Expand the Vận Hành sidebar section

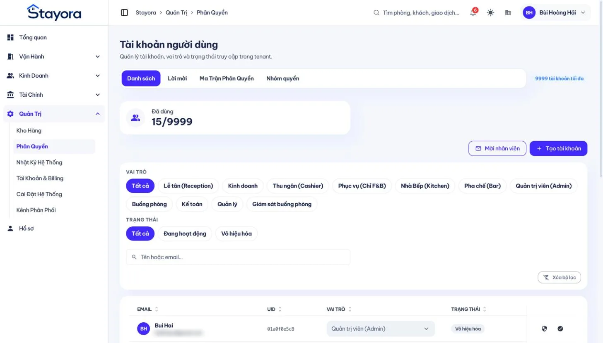click(54, 57)
